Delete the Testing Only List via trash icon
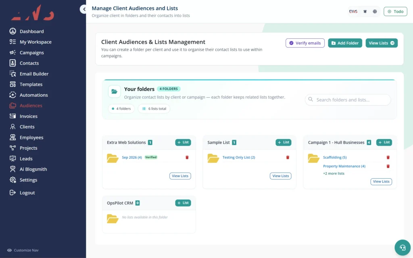This screenshot has width=413, height=258. (x=288, y=158)
